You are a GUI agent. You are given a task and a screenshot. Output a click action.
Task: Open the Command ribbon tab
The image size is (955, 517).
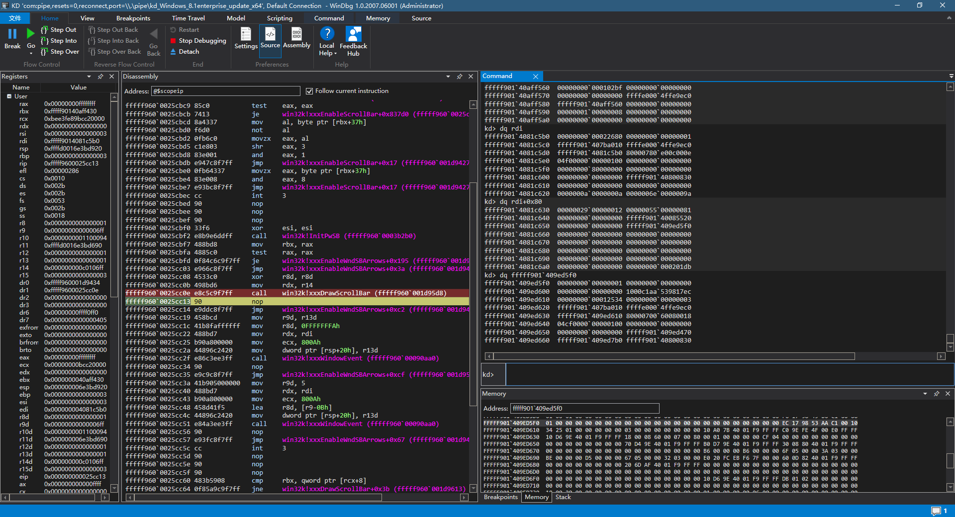point(329,18)
